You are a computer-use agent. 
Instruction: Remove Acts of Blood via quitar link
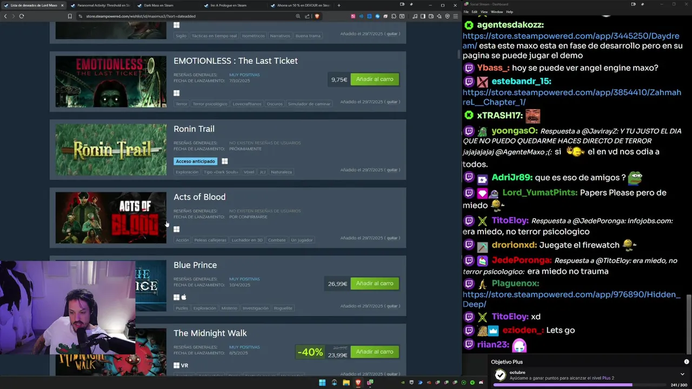point(392,238)
